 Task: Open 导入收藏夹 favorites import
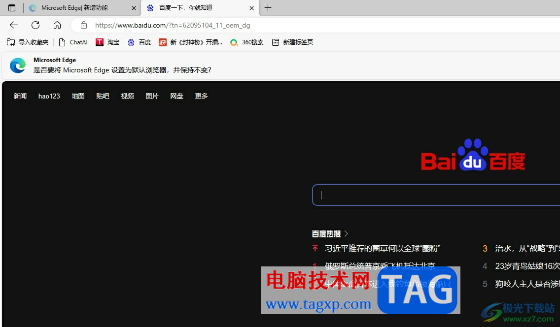point(28,42)
